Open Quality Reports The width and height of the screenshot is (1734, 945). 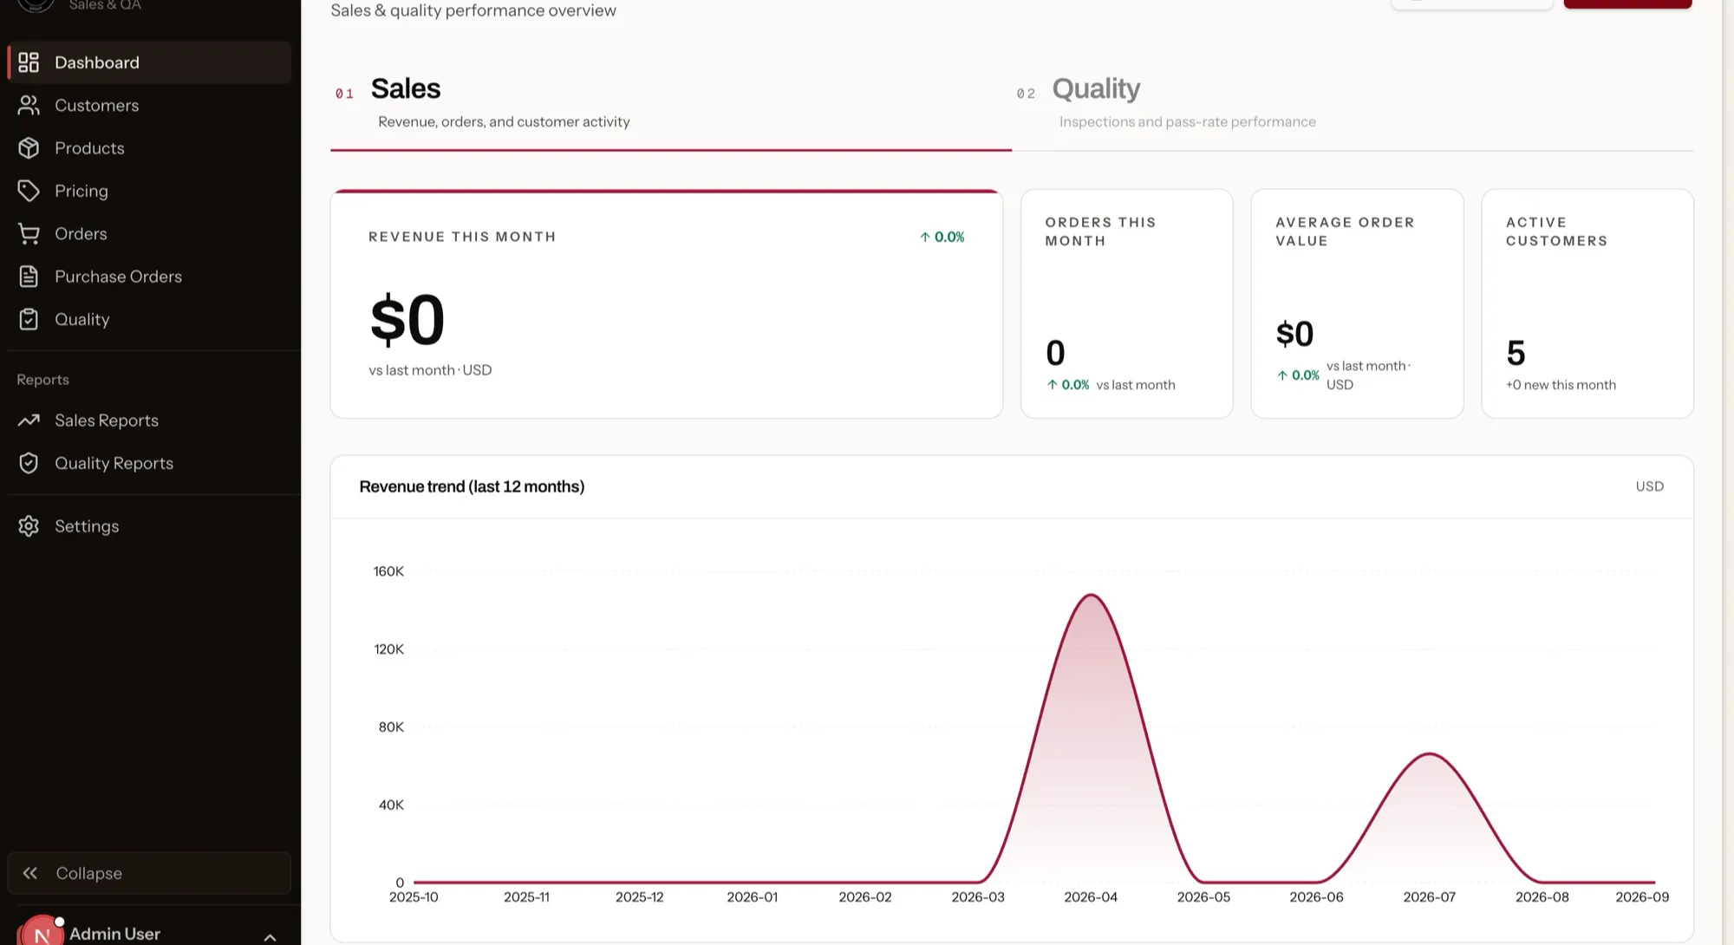pos(149,463)
